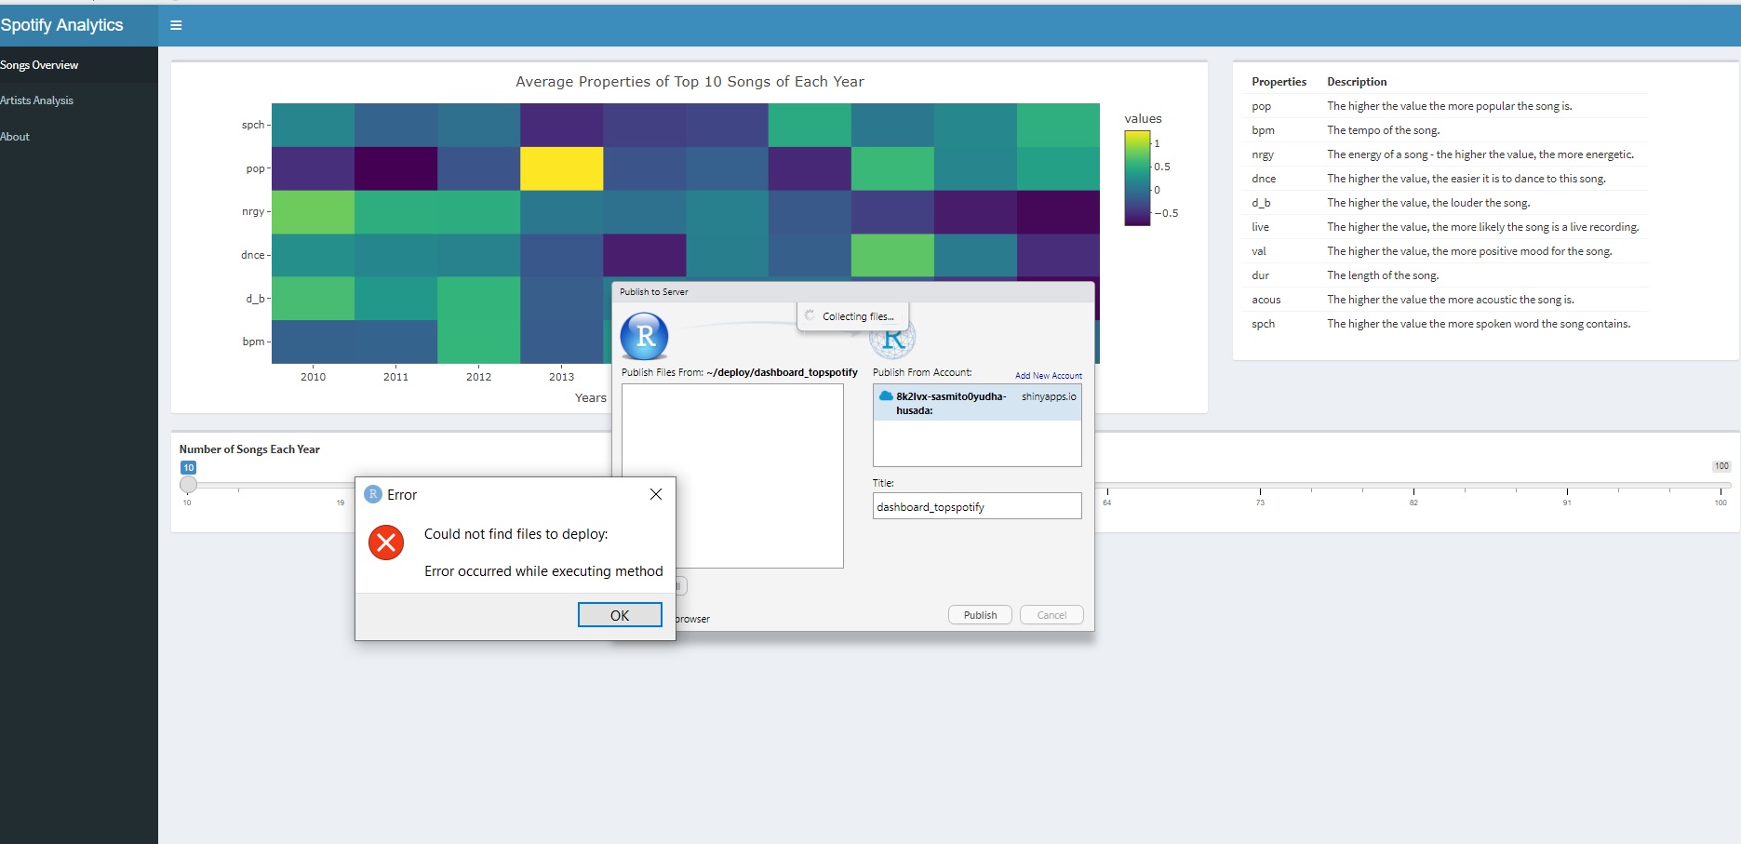This screenshot has height=844, width=1741.
Task: Dismiss the Error dialog with its X
Action: (x=656, y=494)
